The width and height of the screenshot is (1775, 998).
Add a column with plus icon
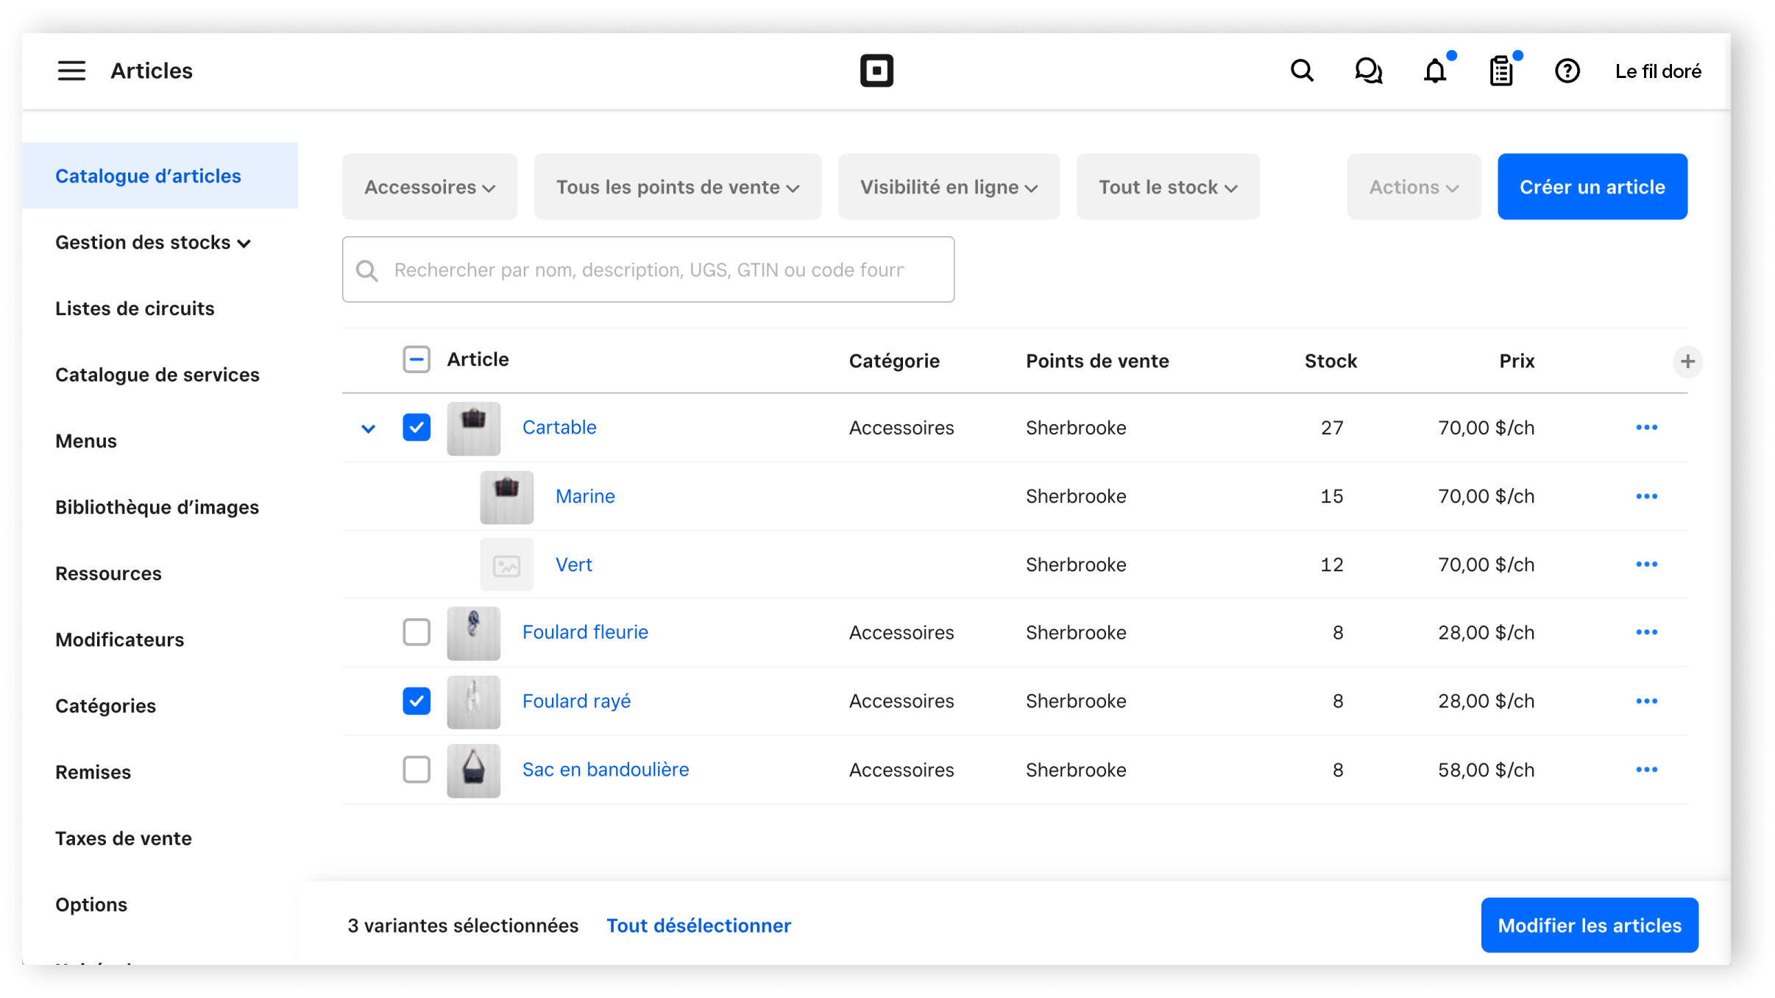pos(1687,361)
